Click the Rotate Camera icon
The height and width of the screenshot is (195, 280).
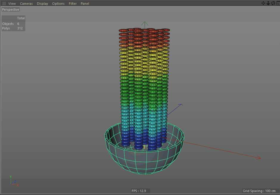pyautogui.click(x=273, y=3)
